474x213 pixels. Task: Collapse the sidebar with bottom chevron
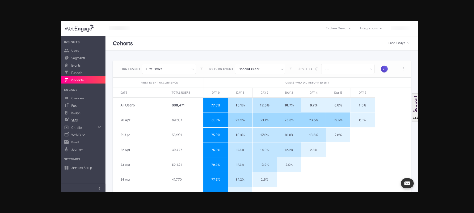(x=99, y=188)
